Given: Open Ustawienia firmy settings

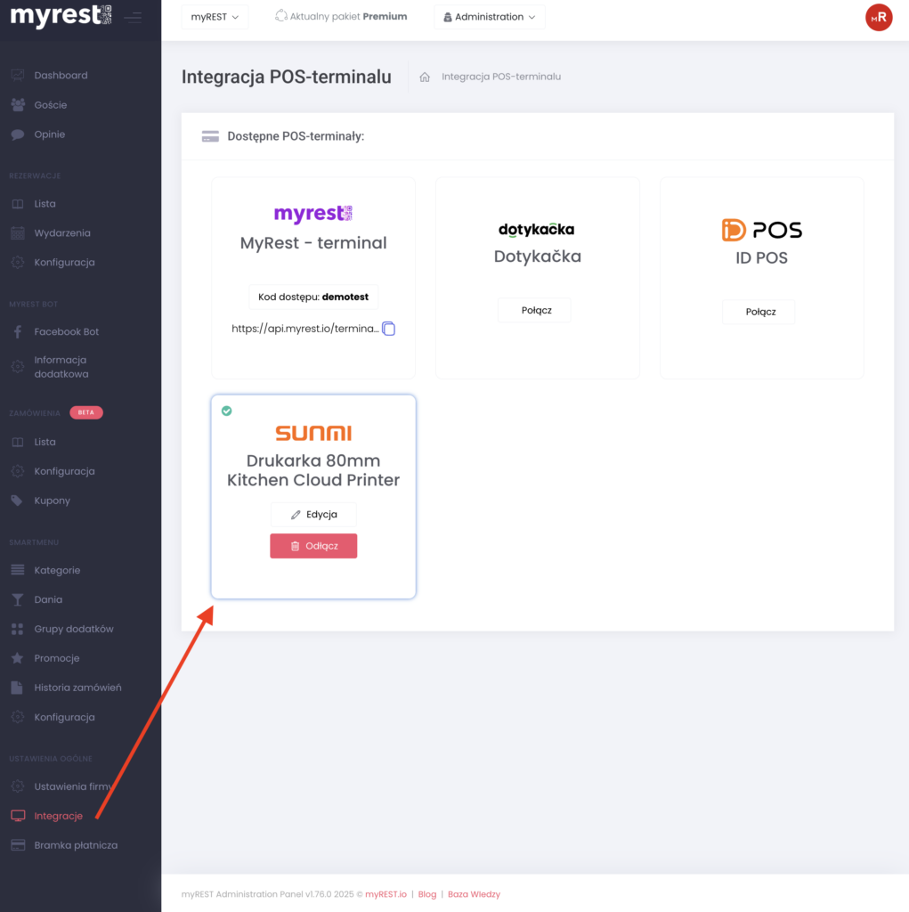Looking at the screenshot, I should coord(73,786).
